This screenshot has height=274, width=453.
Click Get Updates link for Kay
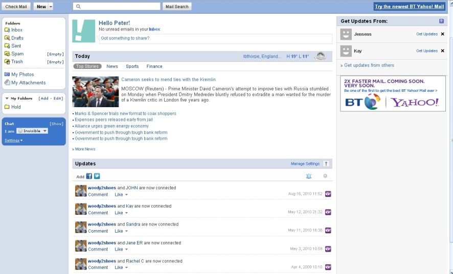(426, 51)
